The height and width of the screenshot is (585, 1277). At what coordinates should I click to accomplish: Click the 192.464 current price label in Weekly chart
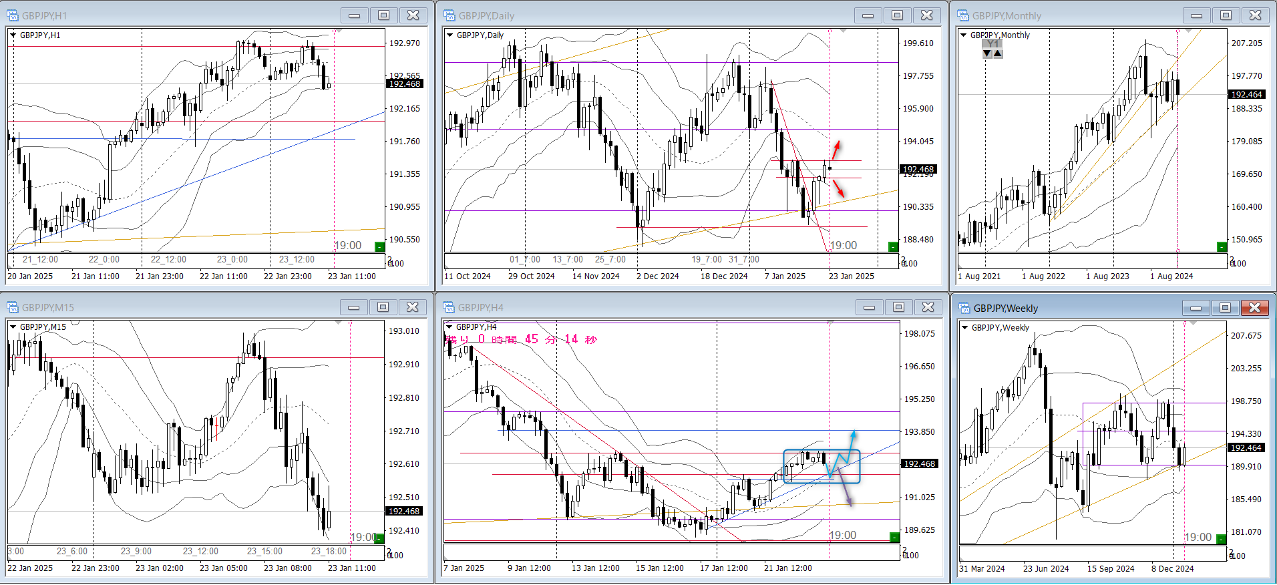[1246, 447]
